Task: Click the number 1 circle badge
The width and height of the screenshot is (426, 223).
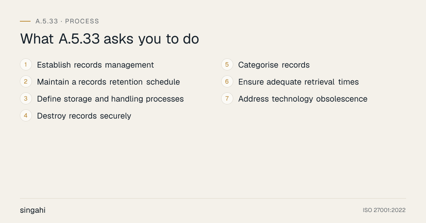Action: (26, 65)
